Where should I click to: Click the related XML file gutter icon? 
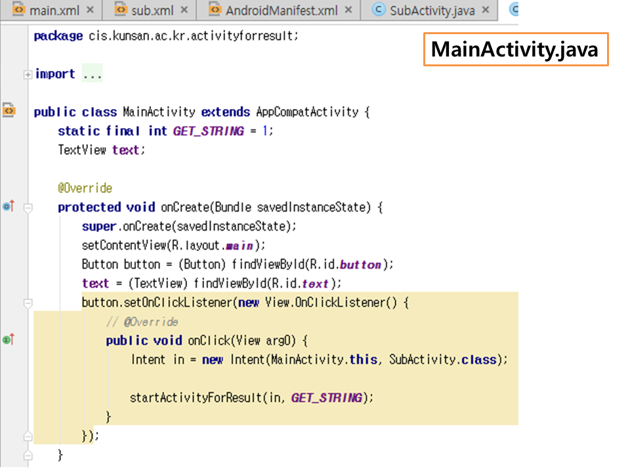tap(9, 110)
